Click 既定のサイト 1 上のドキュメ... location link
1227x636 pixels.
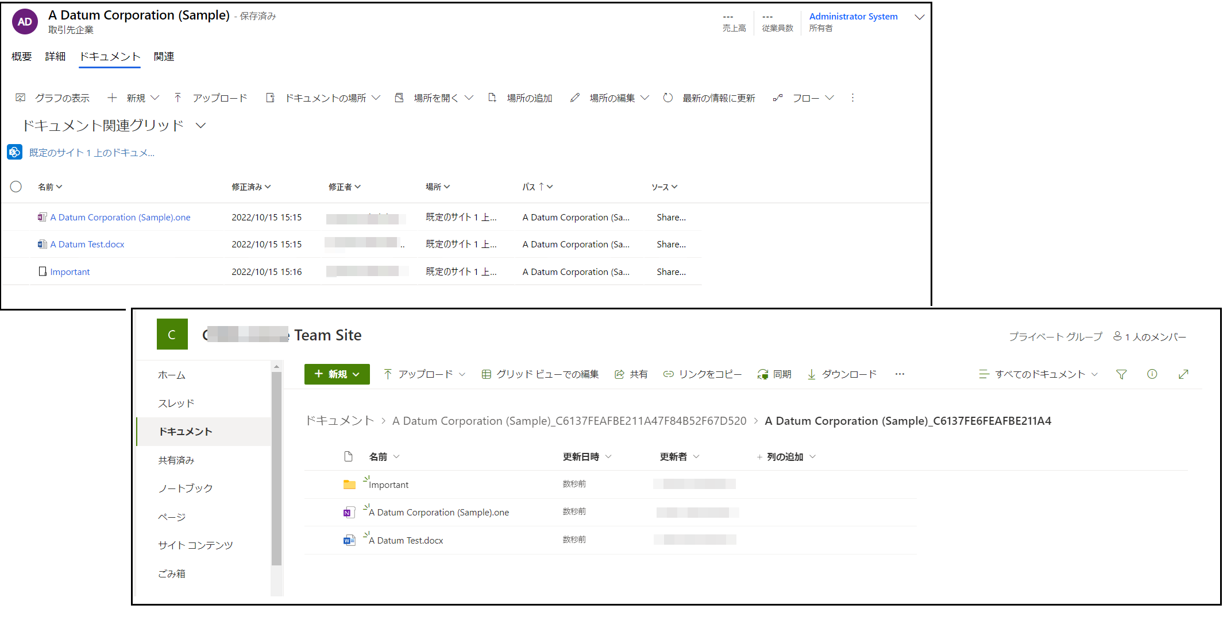coord(92,152)
